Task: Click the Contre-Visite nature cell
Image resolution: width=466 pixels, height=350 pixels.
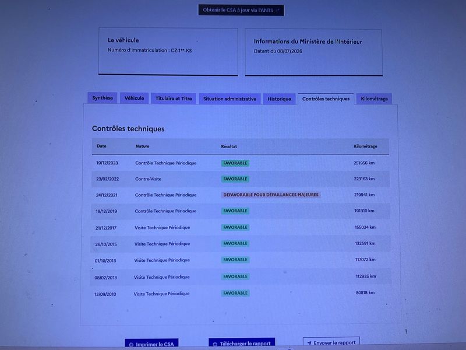Action: coord(149,179)
